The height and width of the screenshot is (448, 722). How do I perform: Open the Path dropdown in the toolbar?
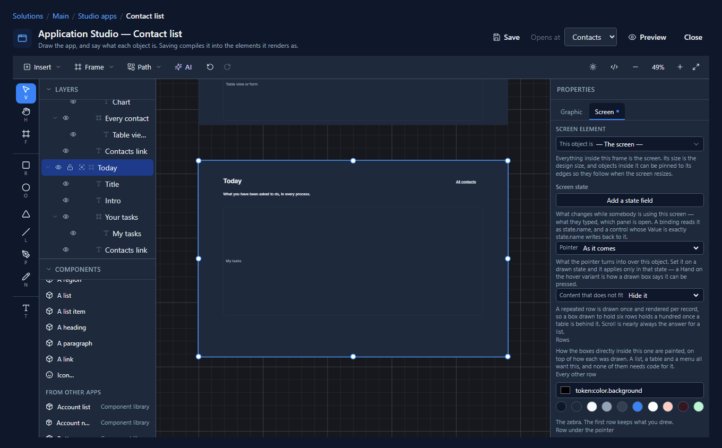[144, 67]
